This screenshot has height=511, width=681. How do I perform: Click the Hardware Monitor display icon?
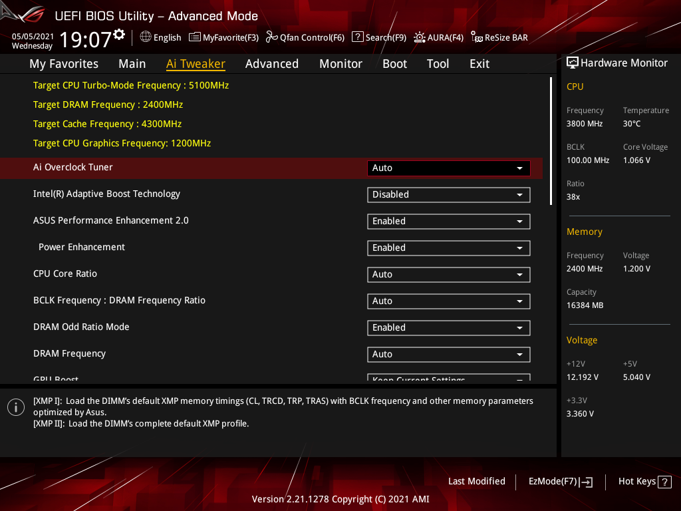pyautogui.click(x=573, y=63)
